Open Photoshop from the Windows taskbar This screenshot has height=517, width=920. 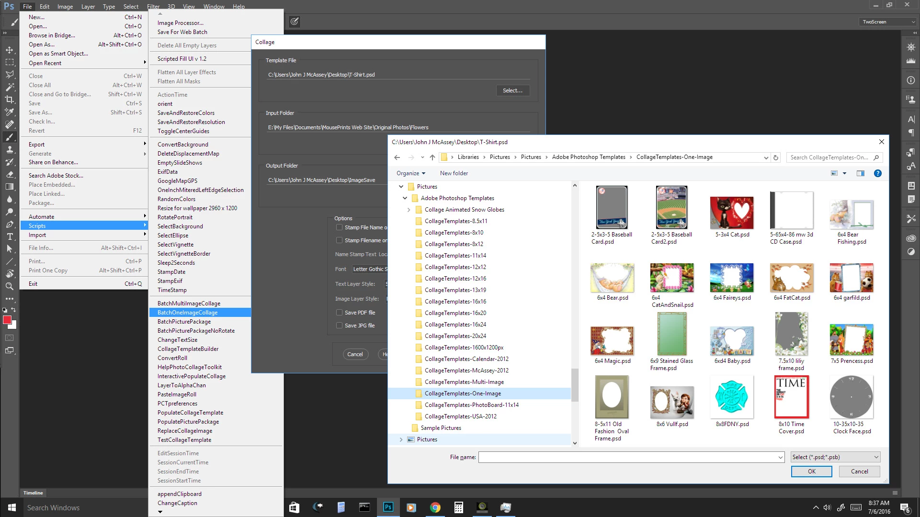click(x=388, y=507)
